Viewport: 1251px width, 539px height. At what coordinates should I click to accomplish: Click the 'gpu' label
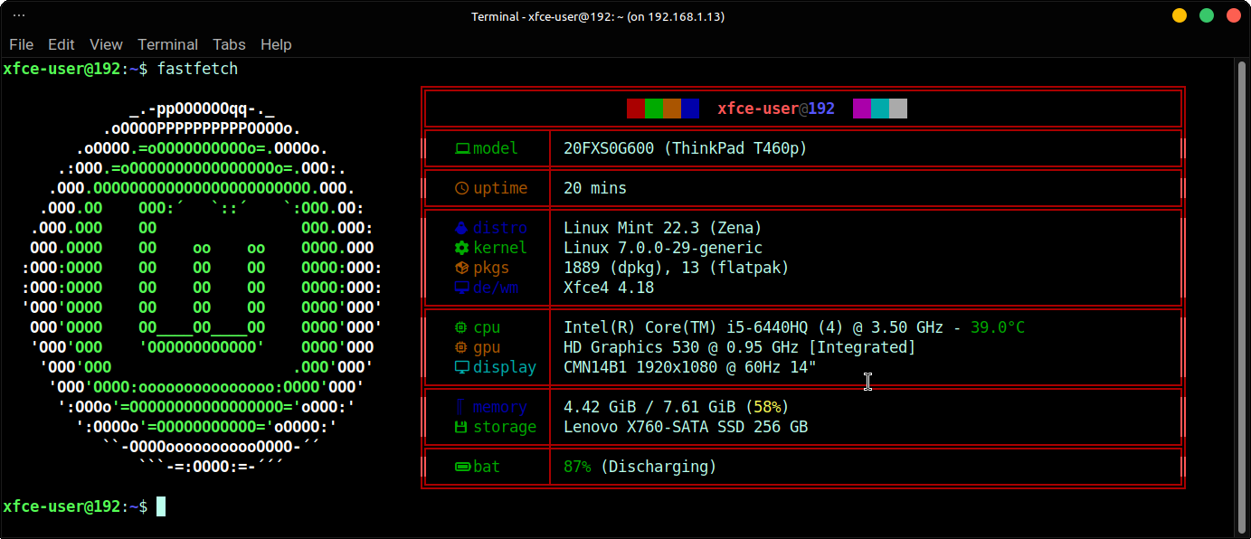(487, 347)
